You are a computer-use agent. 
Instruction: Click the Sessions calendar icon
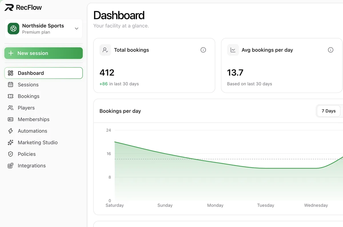(11, 85)
